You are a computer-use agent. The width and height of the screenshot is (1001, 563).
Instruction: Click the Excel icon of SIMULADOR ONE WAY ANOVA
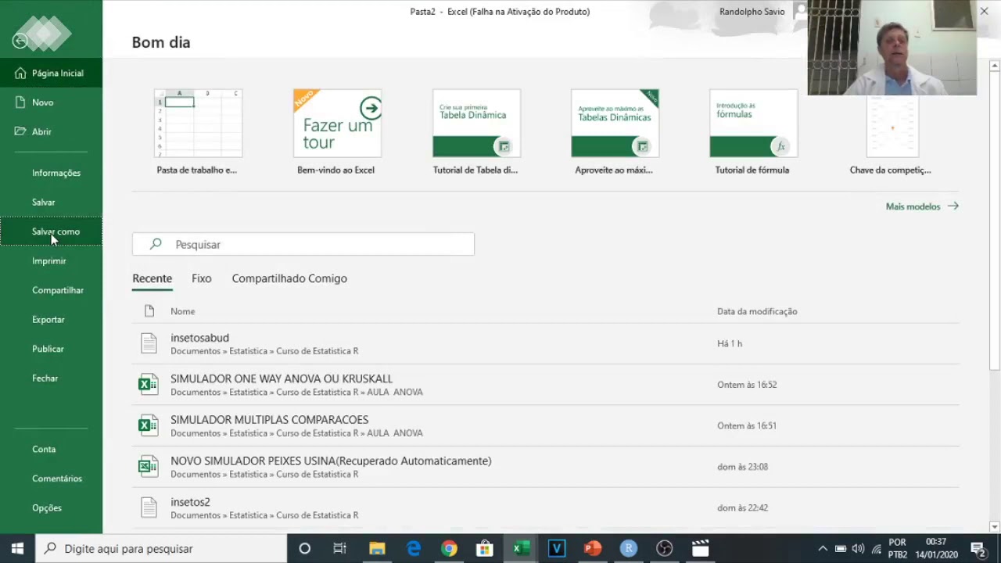pos(148,384)
